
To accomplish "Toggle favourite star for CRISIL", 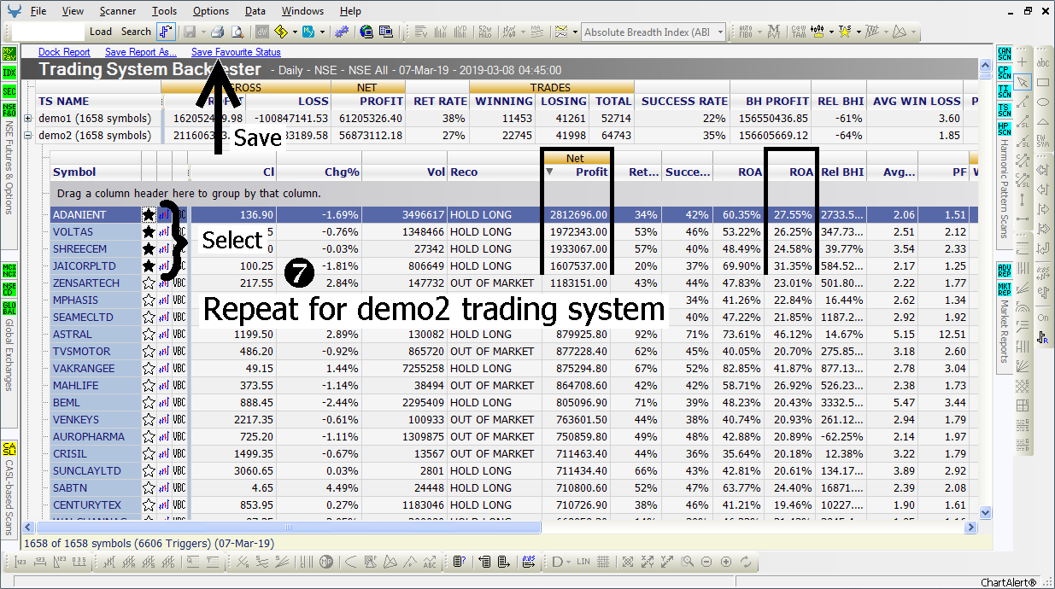I will click(149, 454).
